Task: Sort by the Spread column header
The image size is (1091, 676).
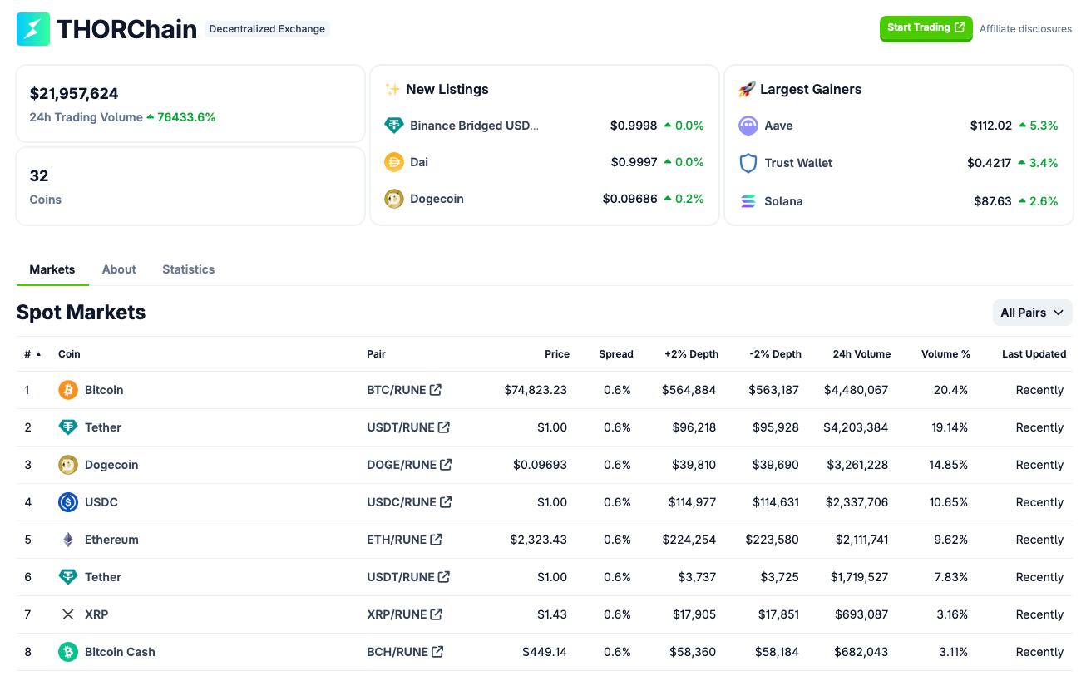Action: 616,354
